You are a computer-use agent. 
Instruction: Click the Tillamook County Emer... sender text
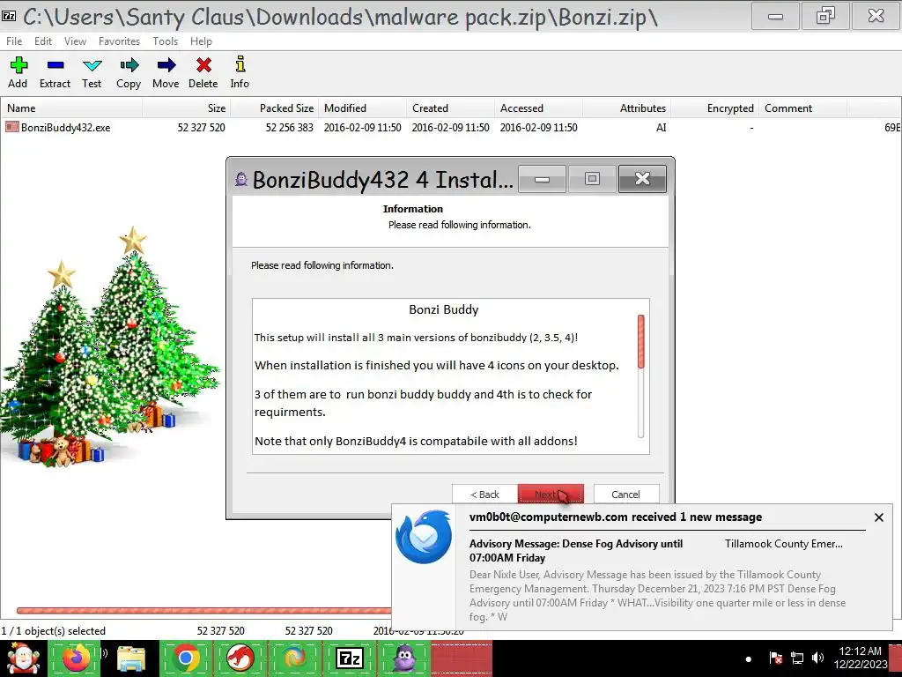pos(783,543)
